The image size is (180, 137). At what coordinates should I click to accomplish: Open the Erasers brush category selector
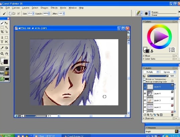[x=139, y=13]
